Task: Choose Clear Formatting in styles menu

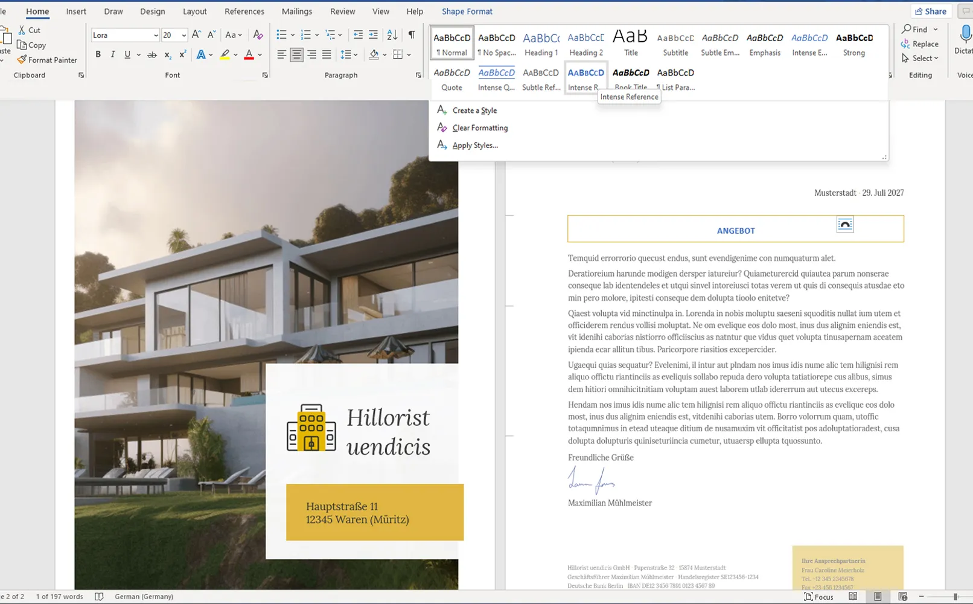Action: coord(480,128)
